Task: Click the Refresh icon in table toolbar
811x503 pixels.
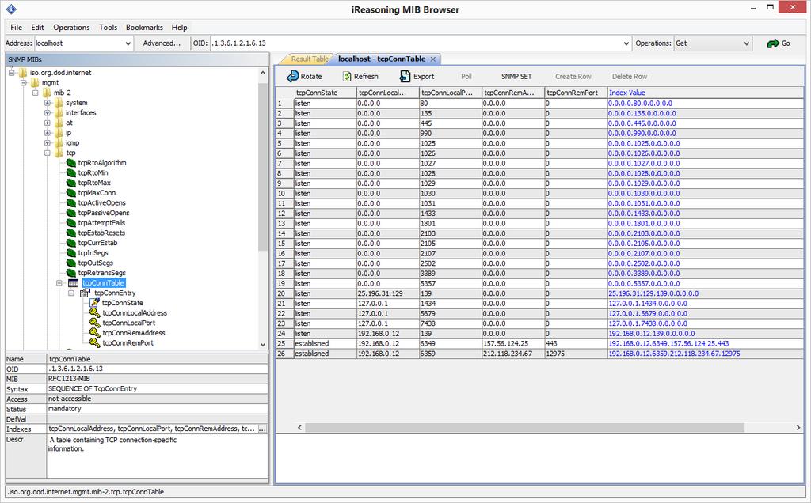Action: click(347, 77)
